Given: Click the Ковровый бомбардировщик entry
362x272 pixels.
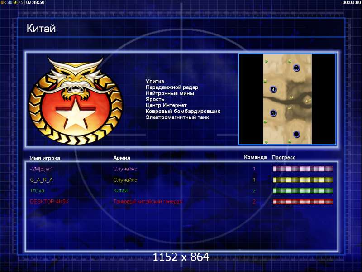Looking at the screenshot, I should click(x=183, y=112).
